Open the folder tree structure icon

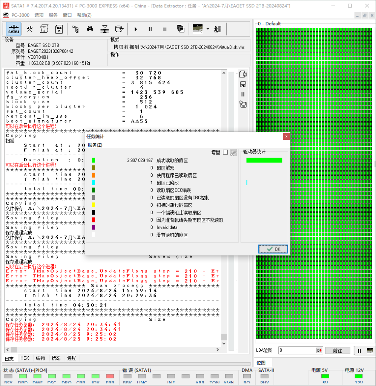tap(75, 29)
